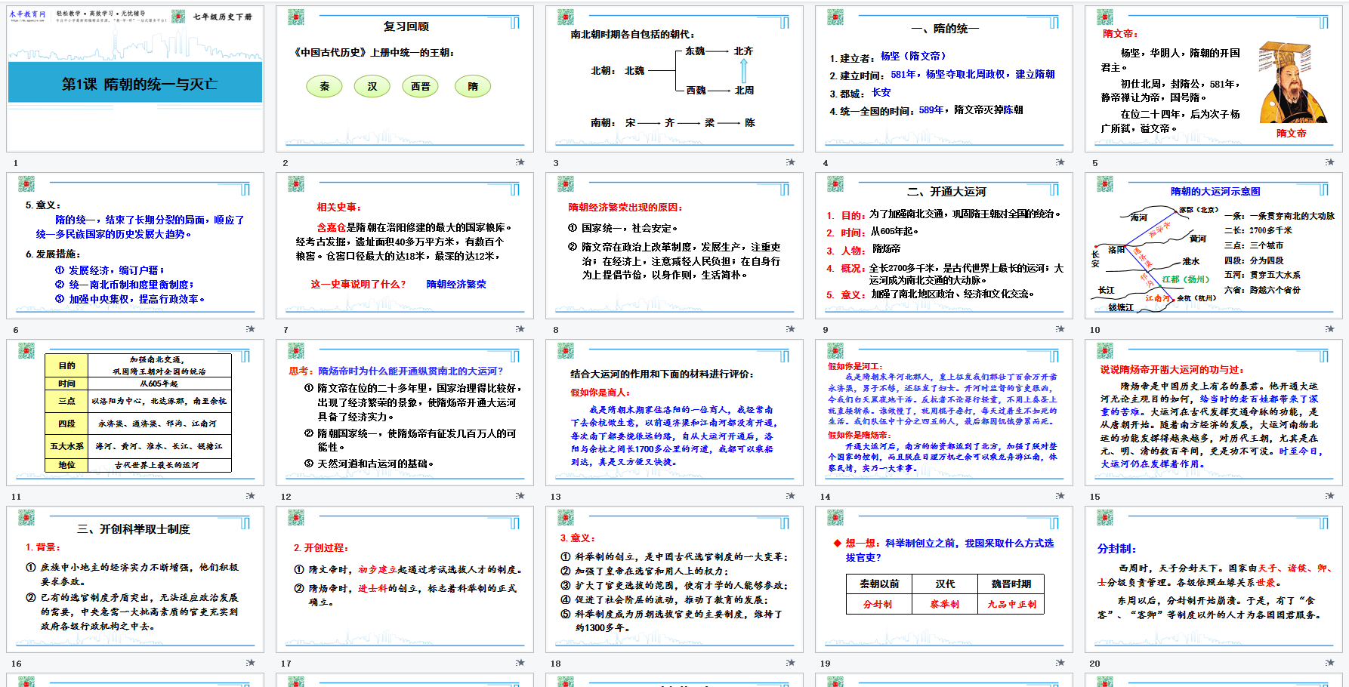The height and width of the screenshot is (687, 1349).
Task: Click the transition star icon under slide 9
Action: (1060, 329)
